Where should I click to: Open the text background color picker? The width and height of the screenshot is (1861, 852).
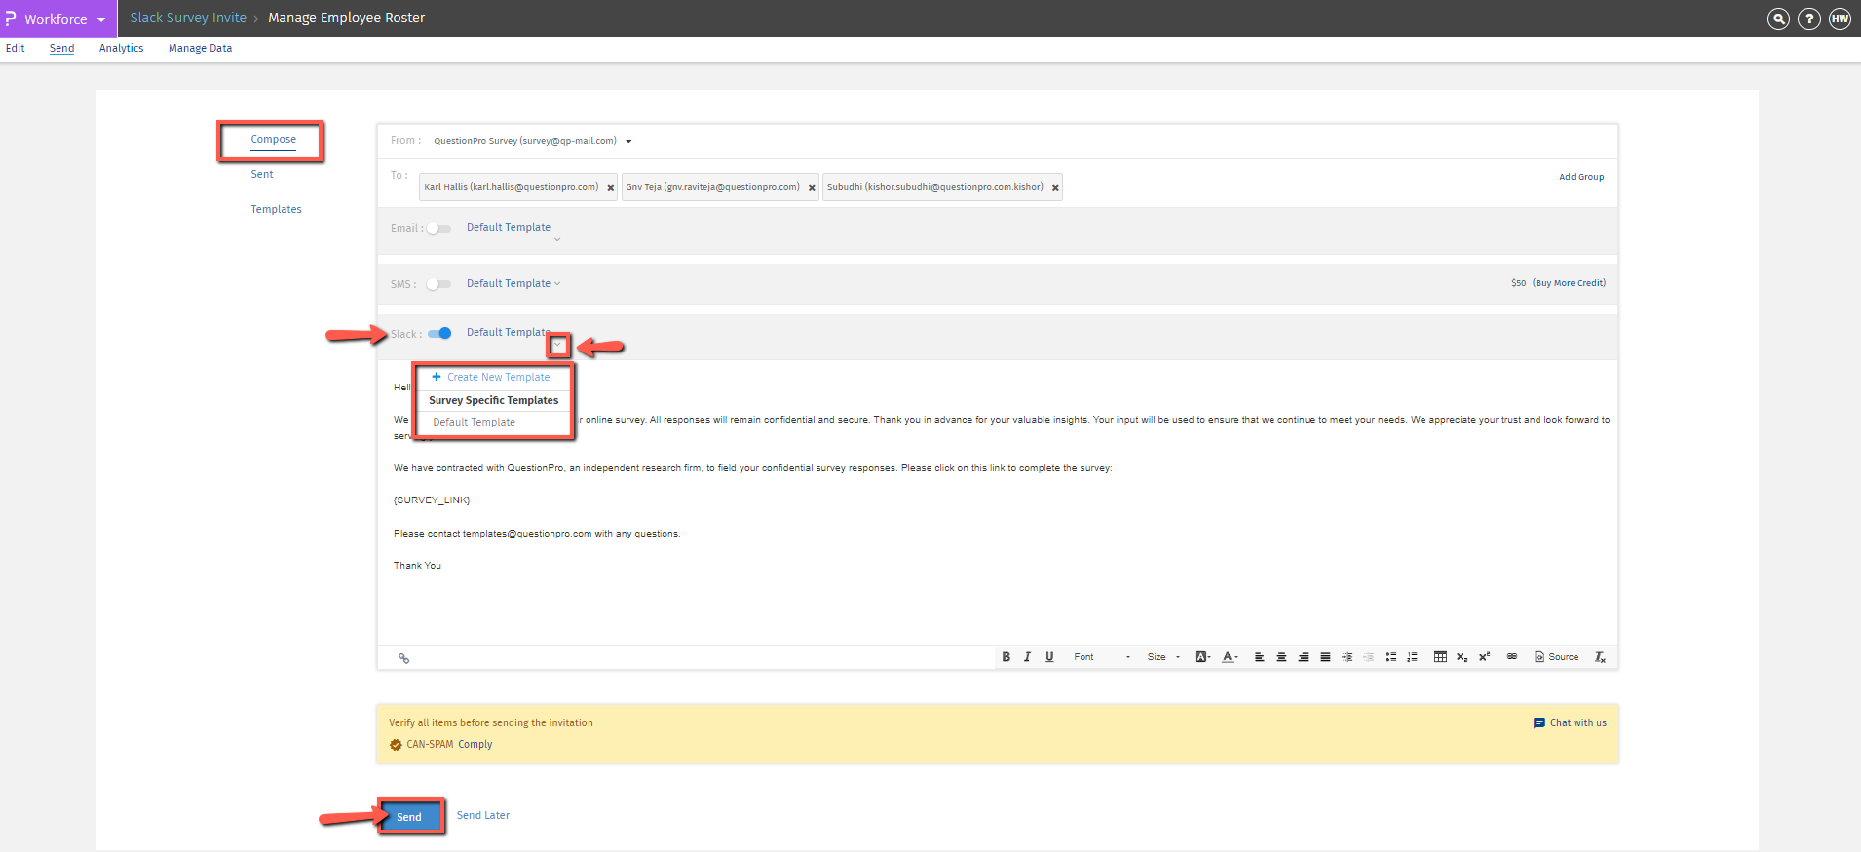1202,657
